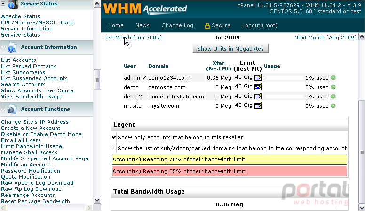Click the padlock icon beside Secure

[207, 26]
